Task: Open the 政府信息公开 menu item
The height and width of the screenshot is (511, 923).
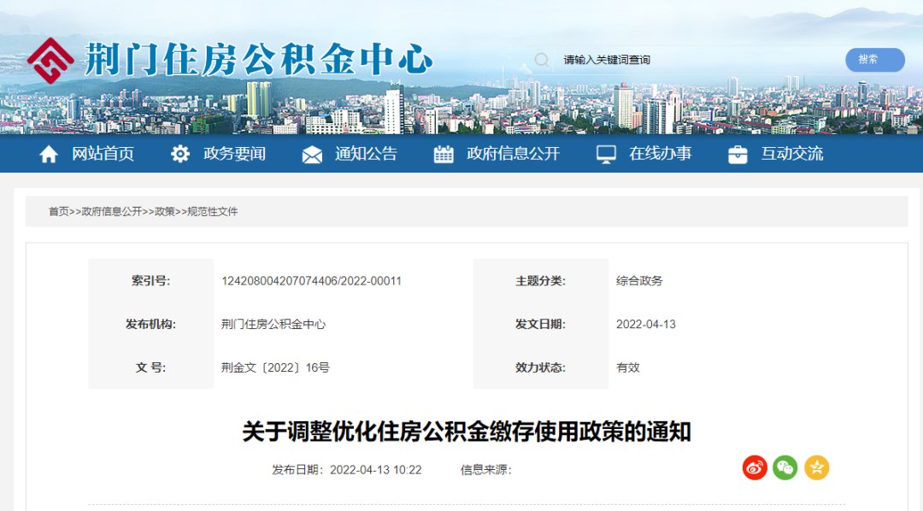Action: pos(514,154)
